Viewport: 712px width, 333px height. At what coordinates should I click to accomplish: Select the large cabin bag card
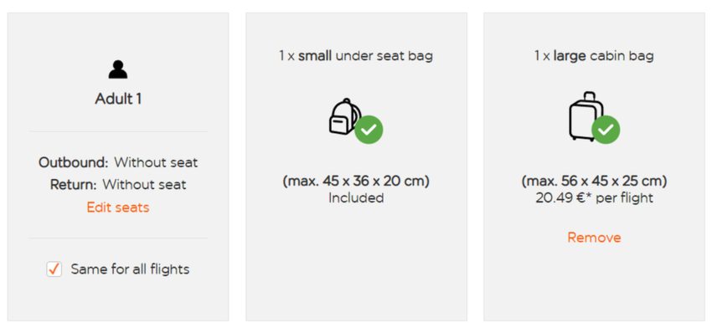pyautogui.click(x=594, y=166)
